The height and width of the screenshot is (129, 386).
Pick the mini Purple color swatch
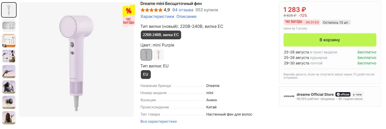tap(146, 55)
